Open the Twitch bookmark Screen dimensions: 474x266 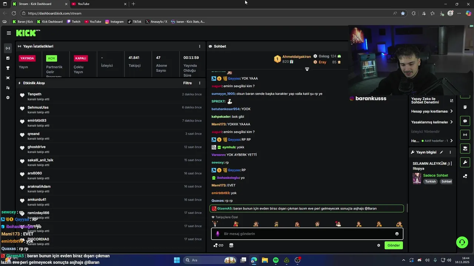click(73, 22)
